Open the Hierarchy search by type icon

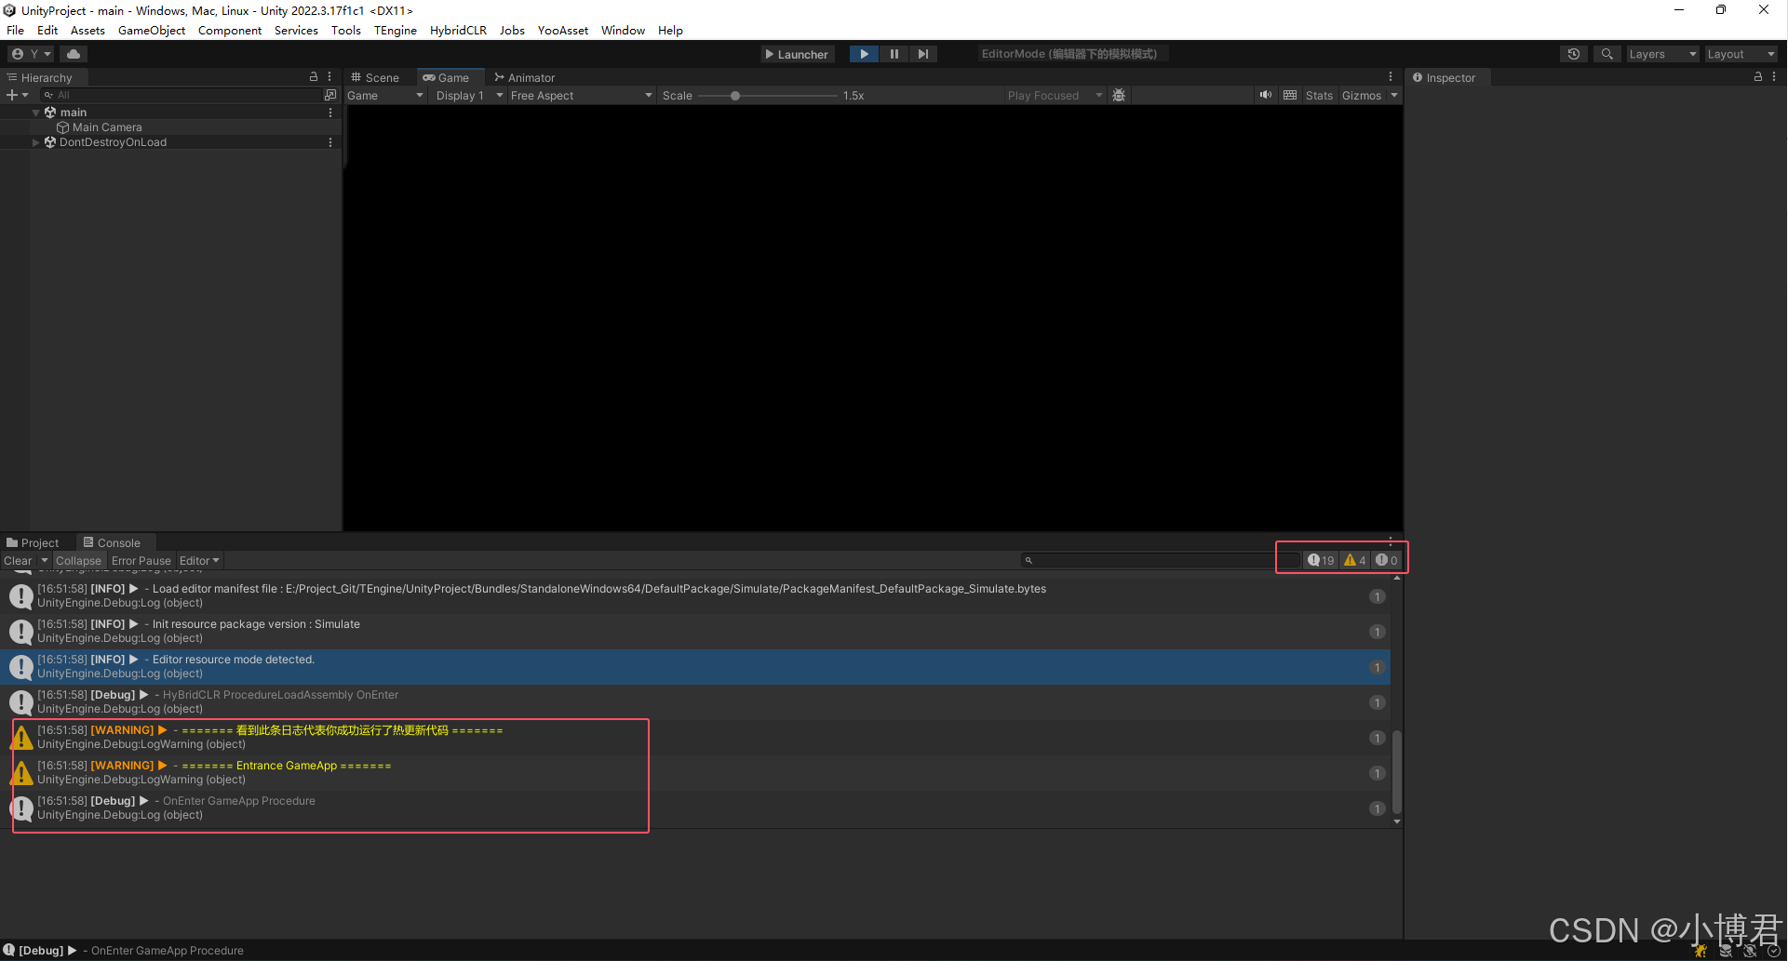pos(330,94)
